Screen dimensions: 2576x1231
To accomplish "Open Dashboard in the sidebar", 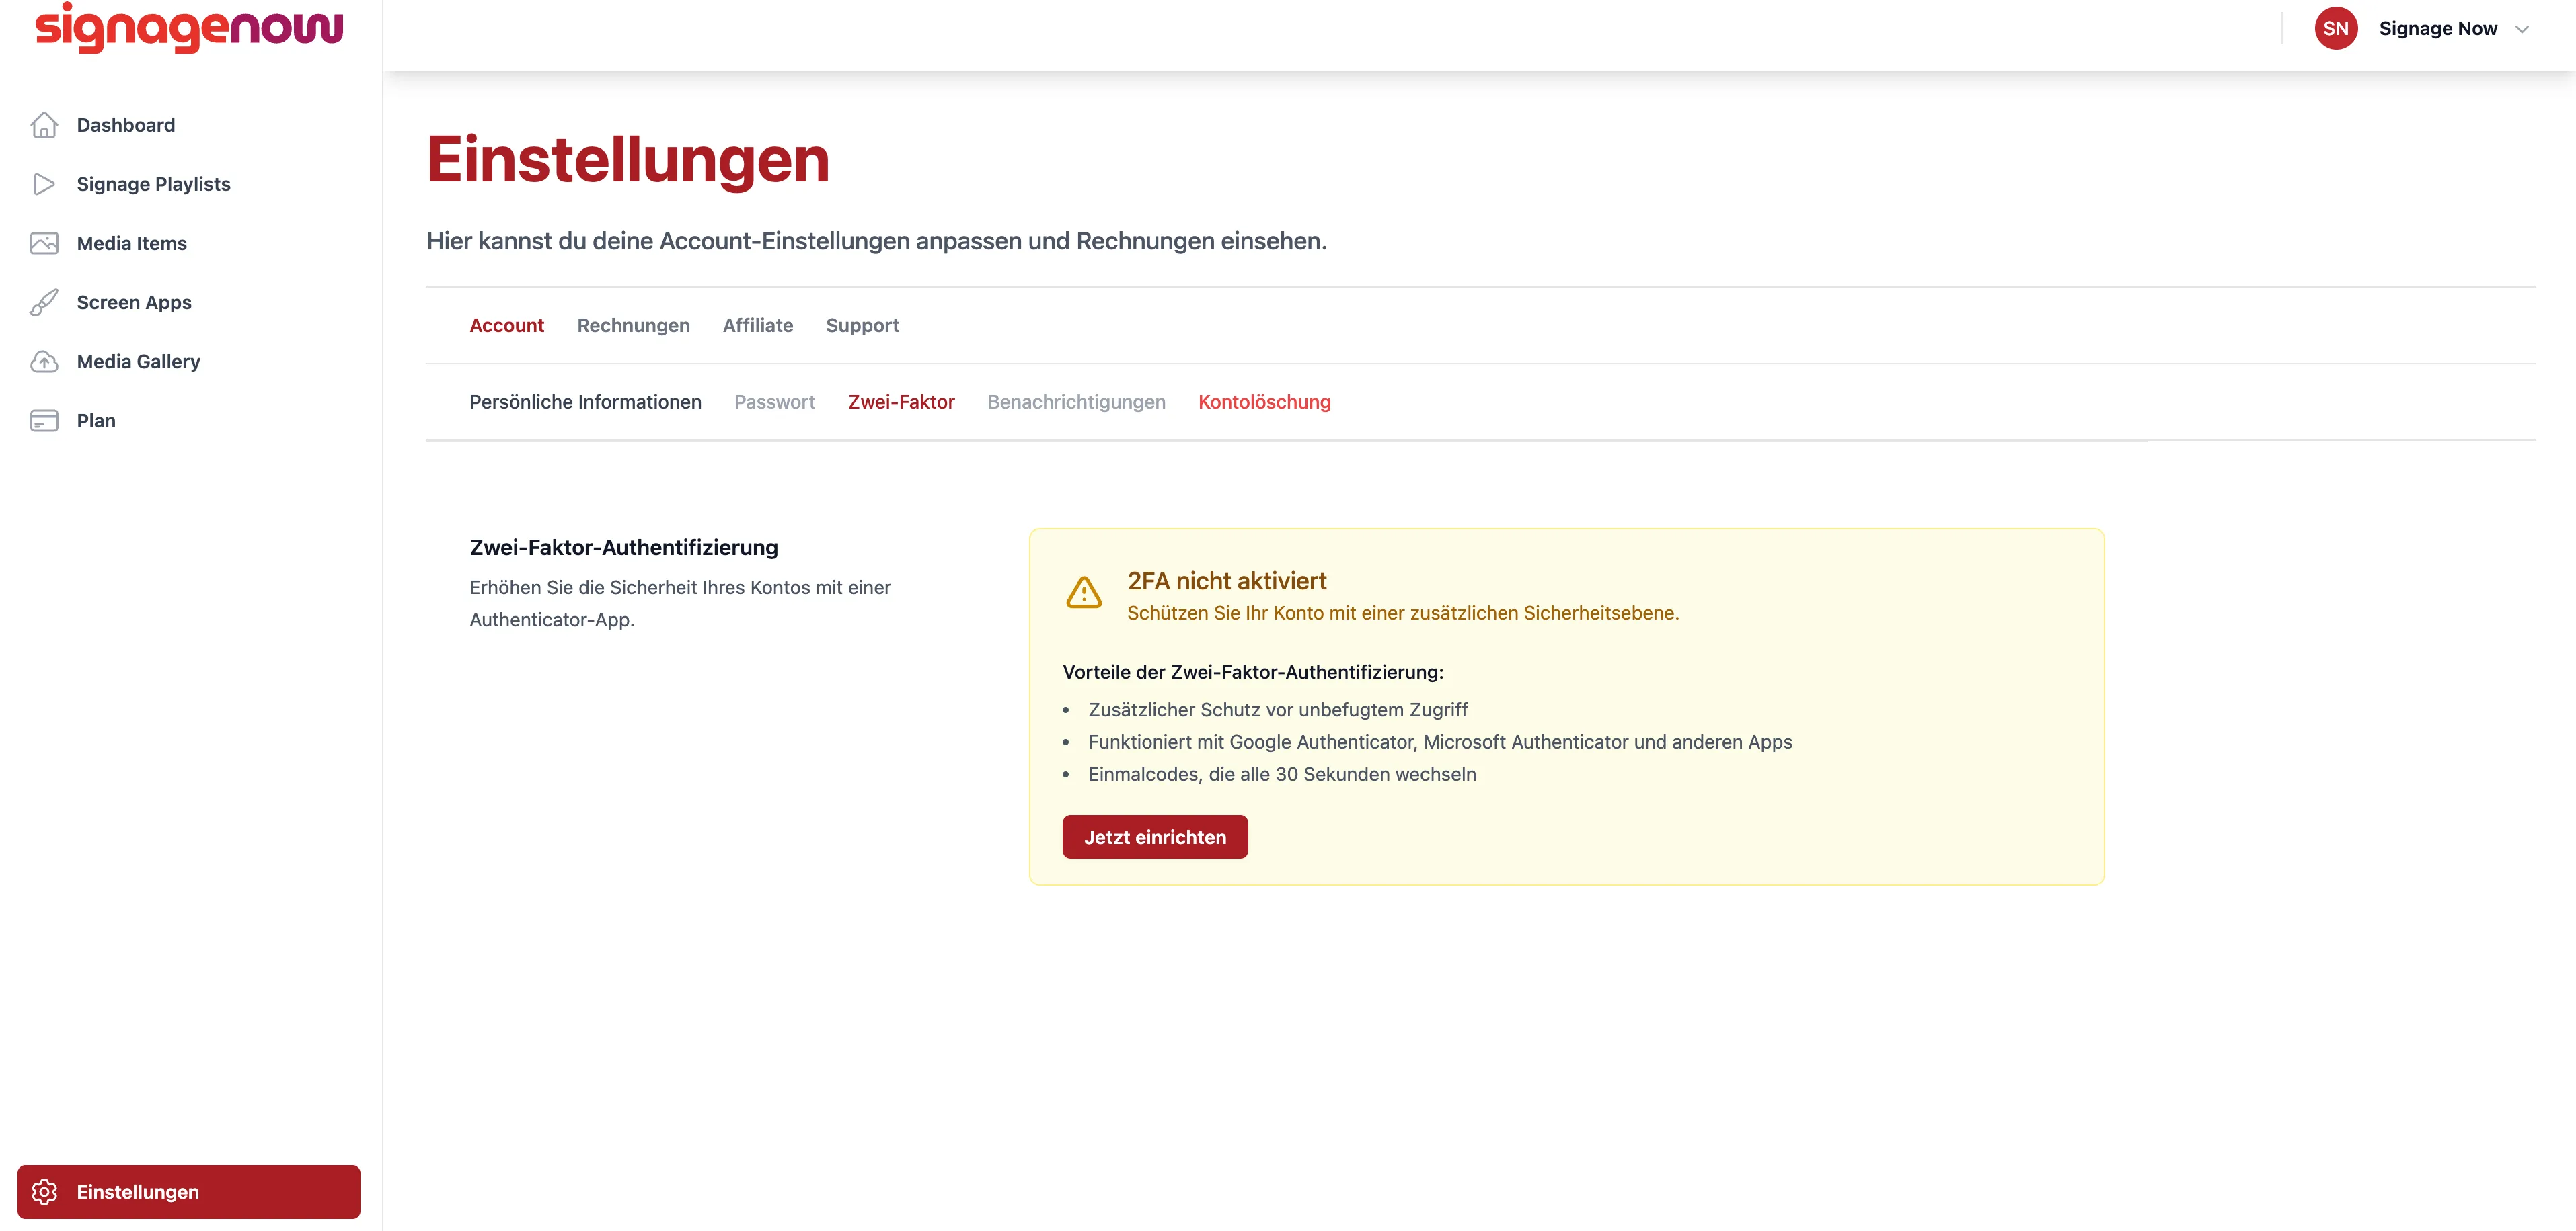I will pyautogui.click(x=126, y=125).
